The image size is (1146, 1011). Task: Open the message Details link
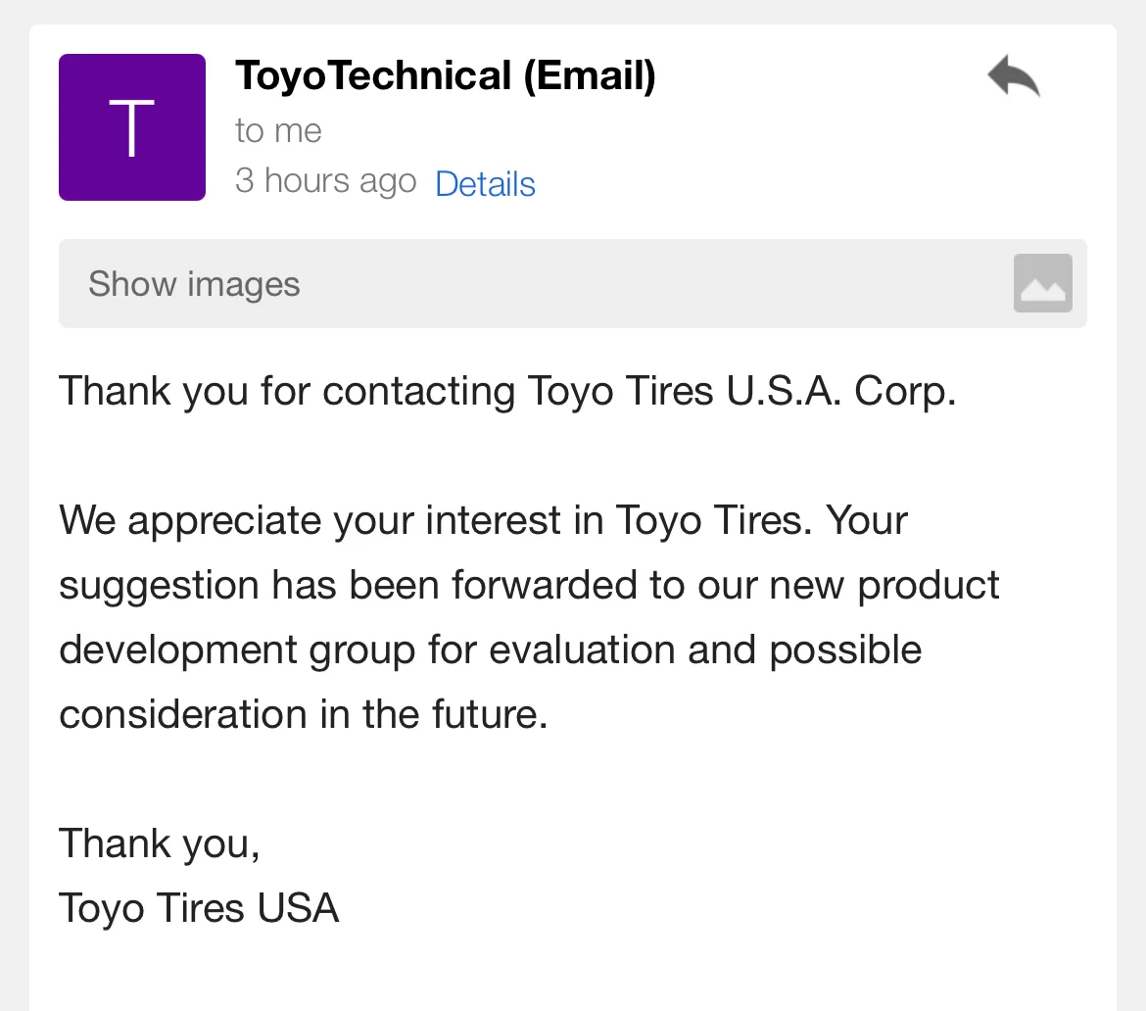485,183
